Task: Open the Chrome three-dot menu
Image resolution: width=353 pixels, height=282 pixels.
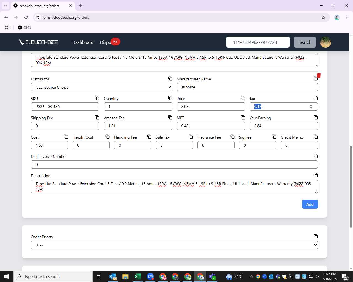Action: coord(347,17)
